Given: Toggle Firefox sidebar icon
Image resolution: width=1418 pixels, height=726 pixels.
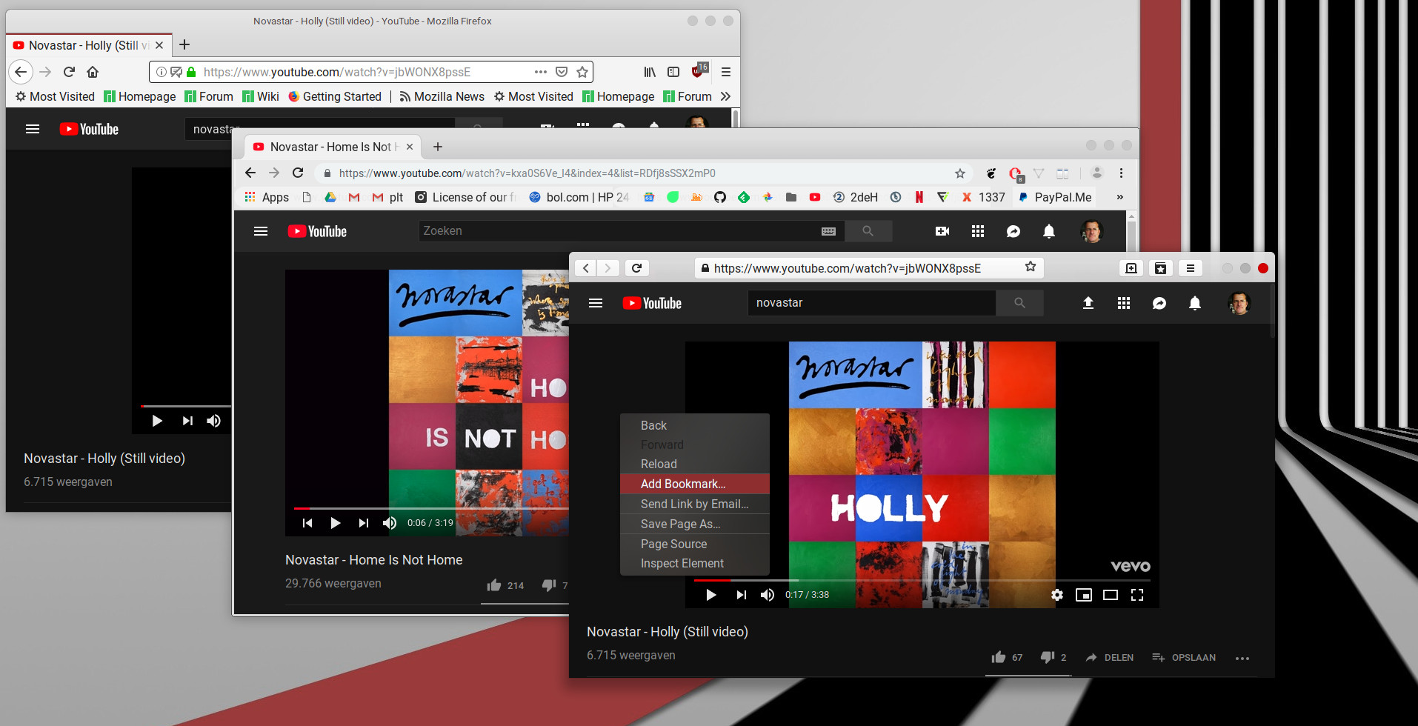Looking at the screenshot, I should (x=673, y=72).
